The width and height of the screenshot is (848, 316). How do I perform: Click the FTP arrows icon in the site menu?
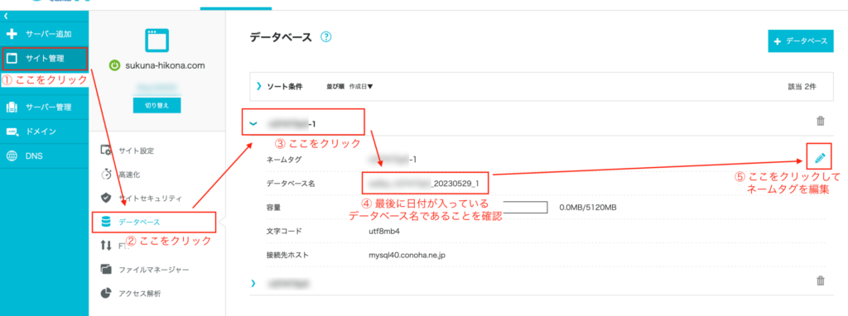tap(106, 246)
